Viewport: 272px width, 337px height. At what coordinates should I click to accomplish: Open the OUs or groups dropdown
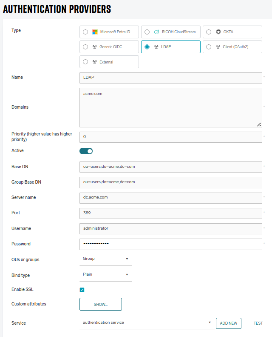pyautogui.click(x=105, y=259)
